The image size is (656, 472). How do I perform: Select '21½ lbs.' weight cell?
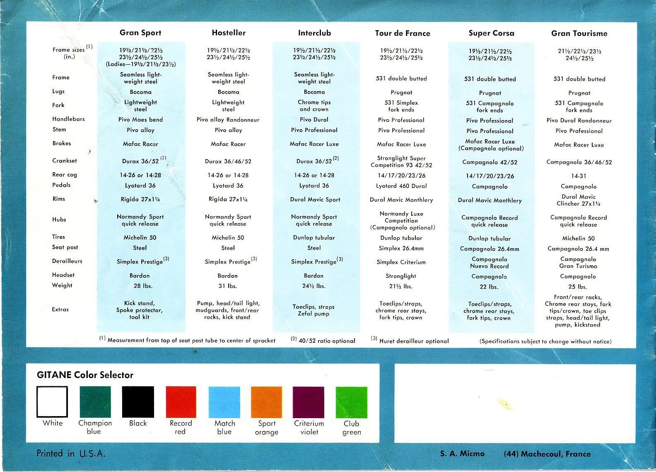(400, 287)
